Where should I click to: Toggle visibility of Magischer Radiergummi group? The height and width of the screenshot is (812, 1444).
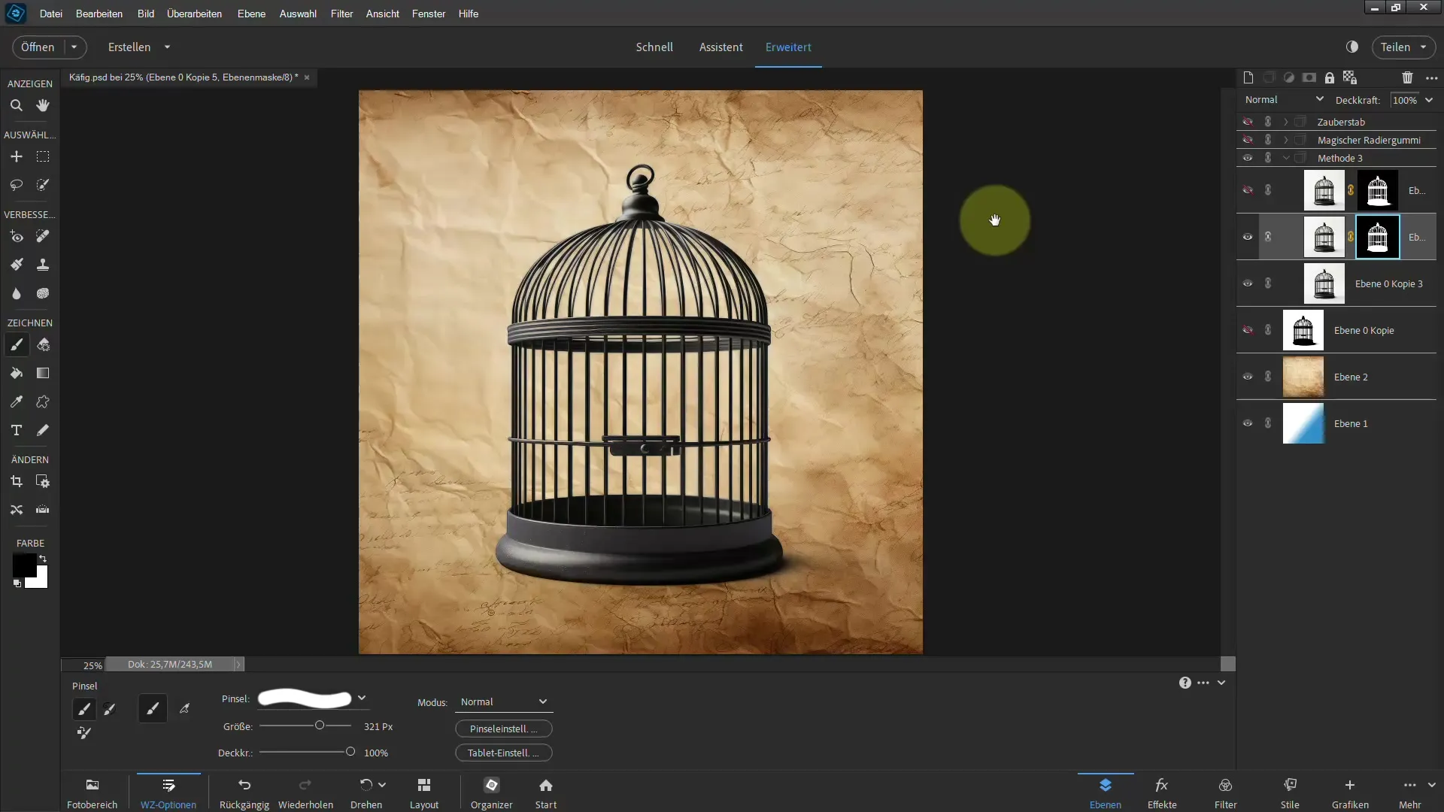tap(1248, 140)
